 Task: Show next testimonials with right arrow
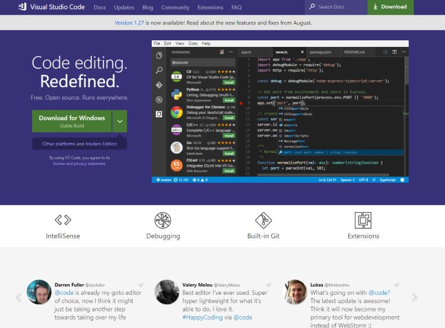415,298
